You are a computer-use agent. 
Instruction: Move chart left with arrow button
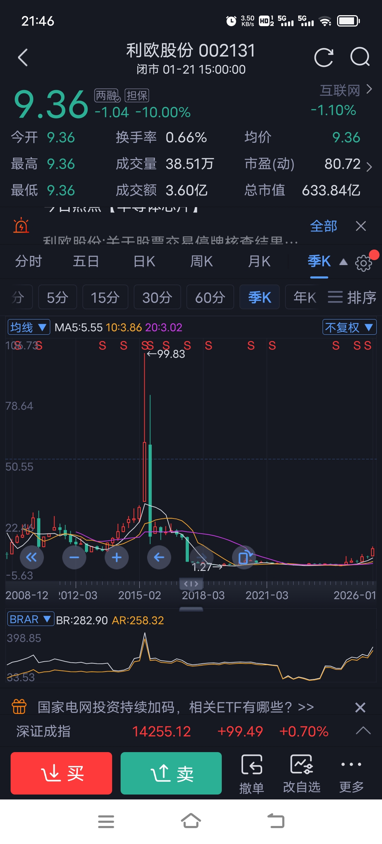159,557
